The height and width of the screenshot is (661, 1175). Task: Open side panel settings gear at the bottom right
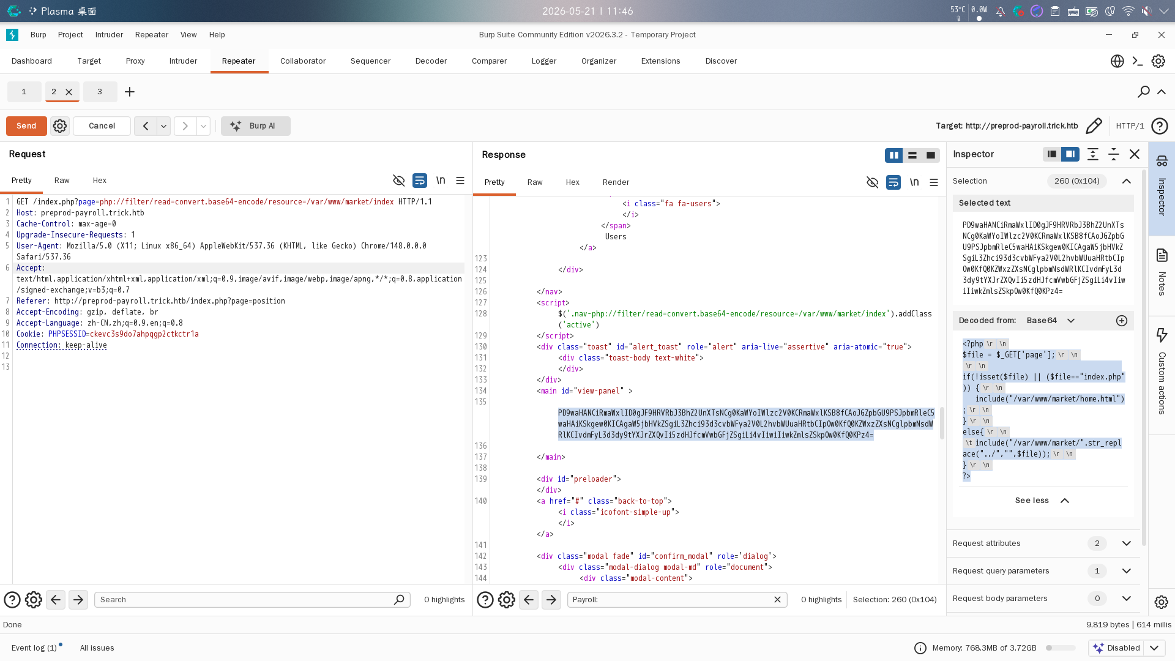coord(1161,602)
